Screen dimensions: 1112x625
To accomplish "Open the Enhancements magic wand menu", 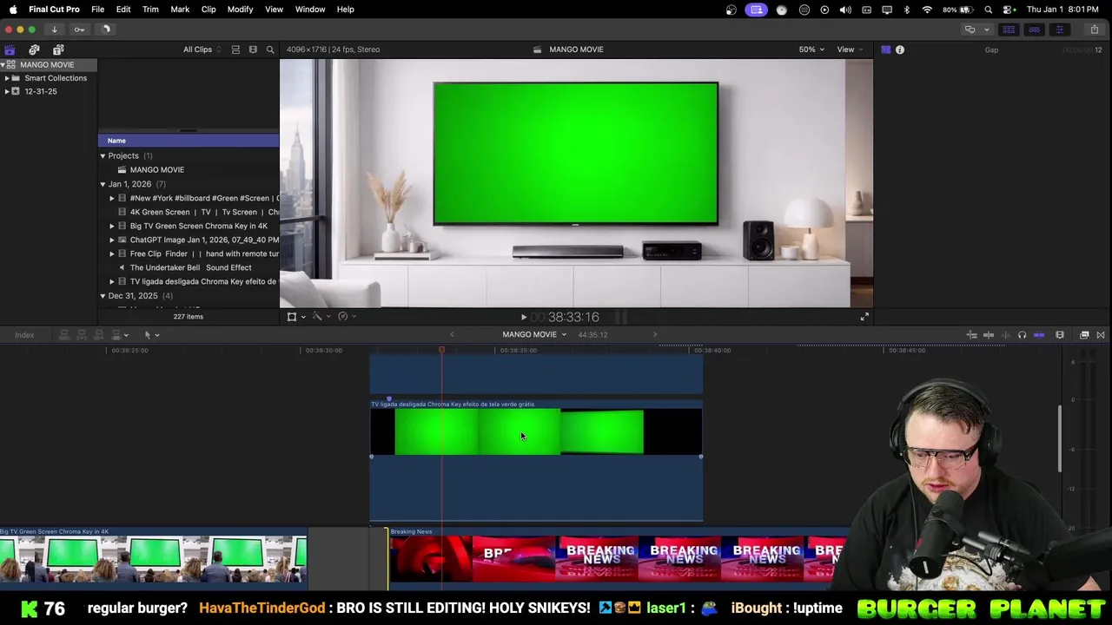I will [x=321, y=317].
